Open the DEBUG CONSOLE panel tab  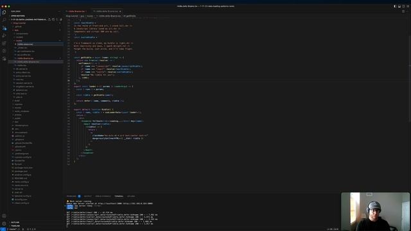pyautogui.click(x=103, y=196)
